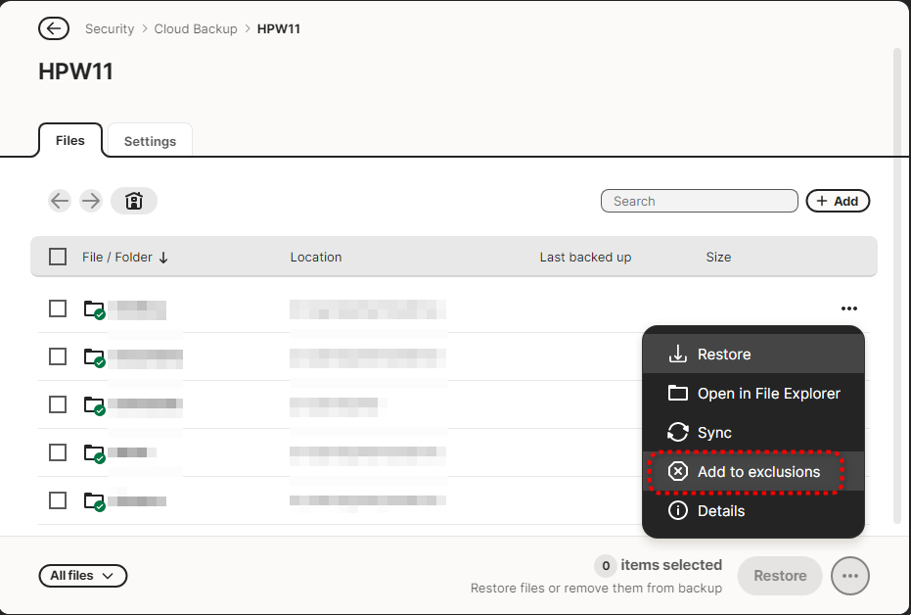Switch to the Settings tab
The height and width of the screenshot is (615, 911).
(x=150, y=141)
